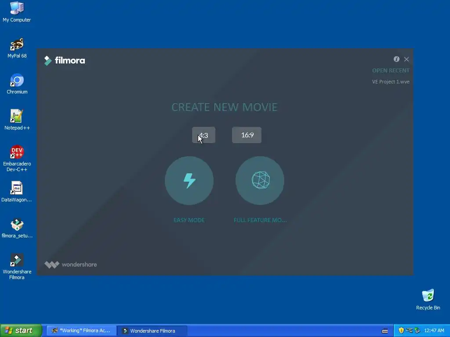Open the Windows start menu
This screenshot has height=337, width=450.
[21, 330]
